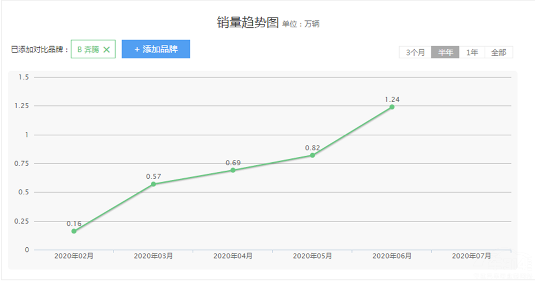Click the 添加品牌 button
This screenshot has height=282, width=535.
click(x=156, y=49)
